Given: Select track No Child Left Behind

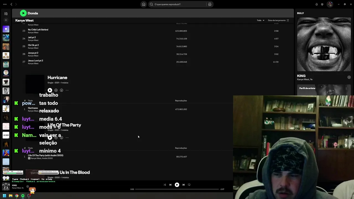Looking at the screenshot, I should 38,30.
